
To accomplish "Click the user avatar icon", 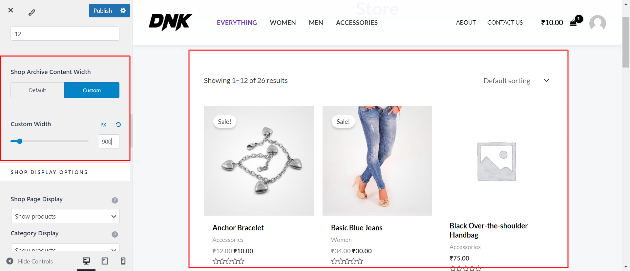I will 598,23.
